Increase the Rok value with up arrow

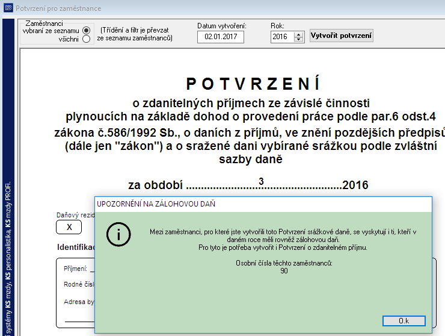[x=298, y=34]
